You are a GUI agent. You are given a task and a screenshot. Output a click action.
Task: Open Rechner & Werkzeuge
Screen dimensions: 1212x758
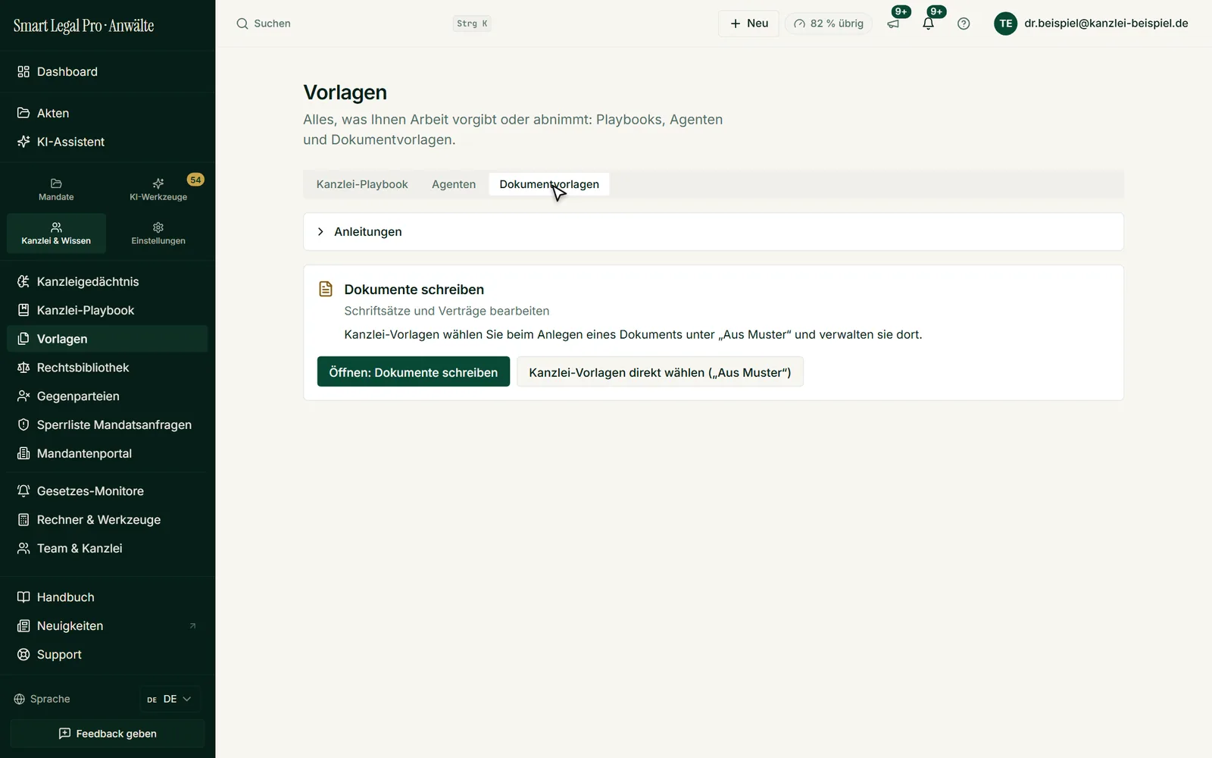tap(108, 520)
